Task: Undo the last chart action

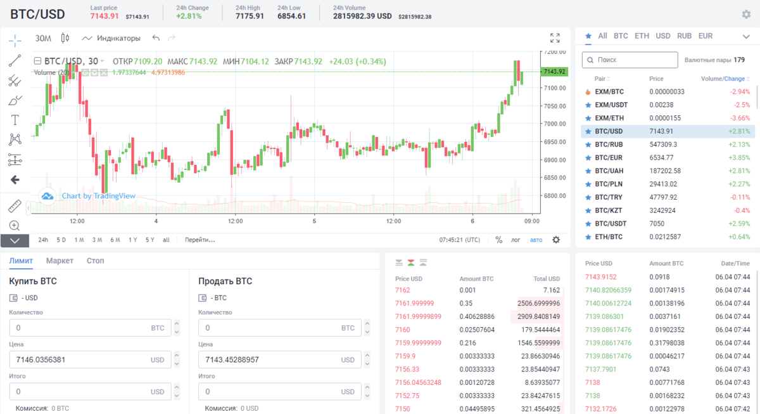Action: (x=156, y=38)
